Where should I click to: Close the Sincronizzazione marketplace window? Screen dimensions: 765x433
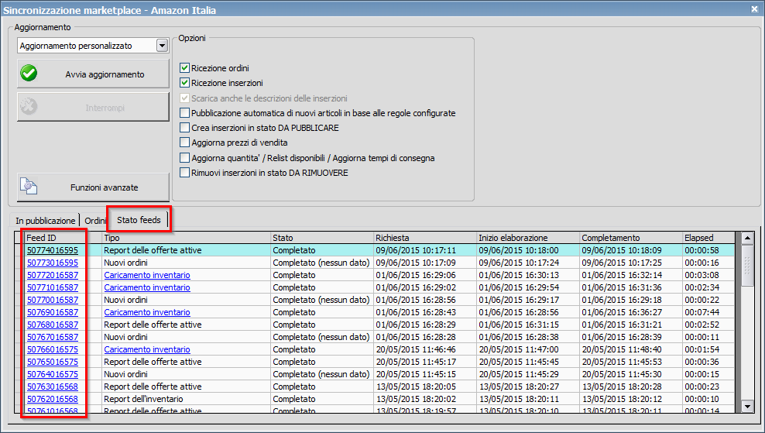click(x=755, y=9)
